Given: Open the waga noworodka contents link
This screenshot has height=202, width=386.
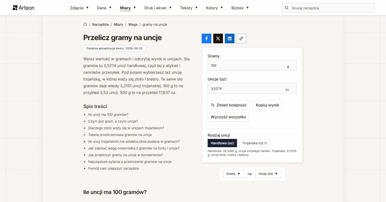Looking at the screenshot, I should point(133,148).
